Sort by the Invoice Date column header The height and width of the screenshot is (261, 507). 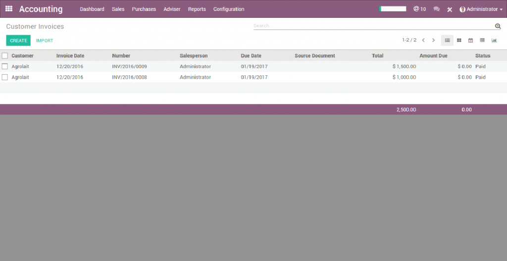tap(70, 55)
